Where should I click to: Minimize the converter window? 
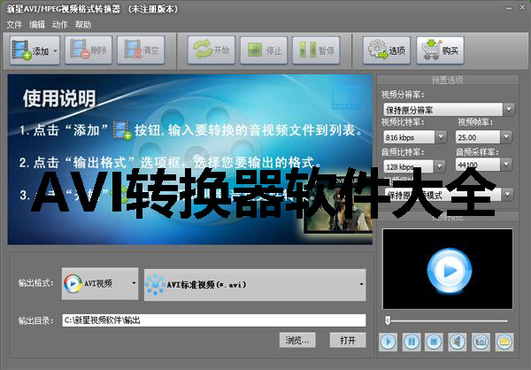click(509, 8)
